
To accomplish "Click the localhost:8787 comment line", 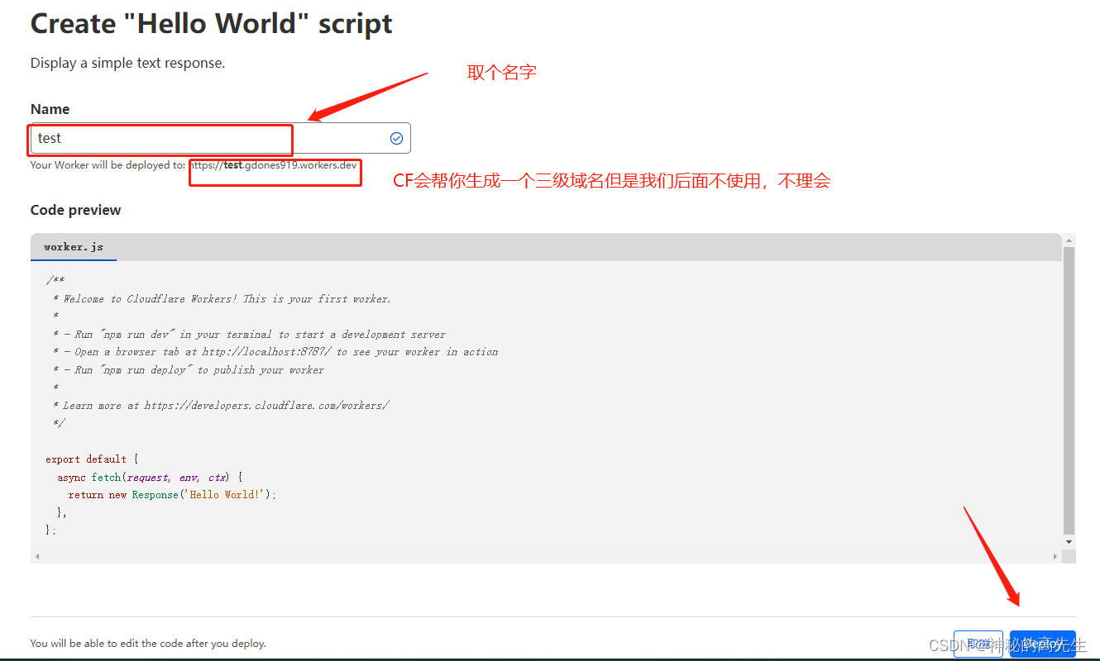I will [275, 352].
